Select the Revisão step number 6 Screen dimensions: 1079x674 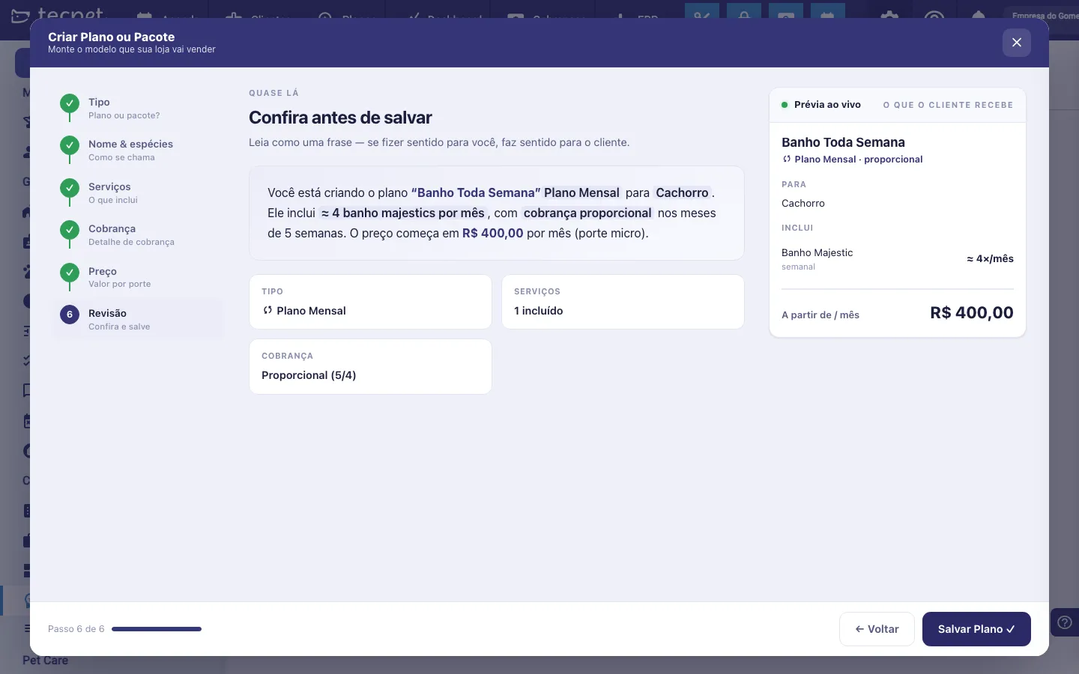click(x=138, y=319)
